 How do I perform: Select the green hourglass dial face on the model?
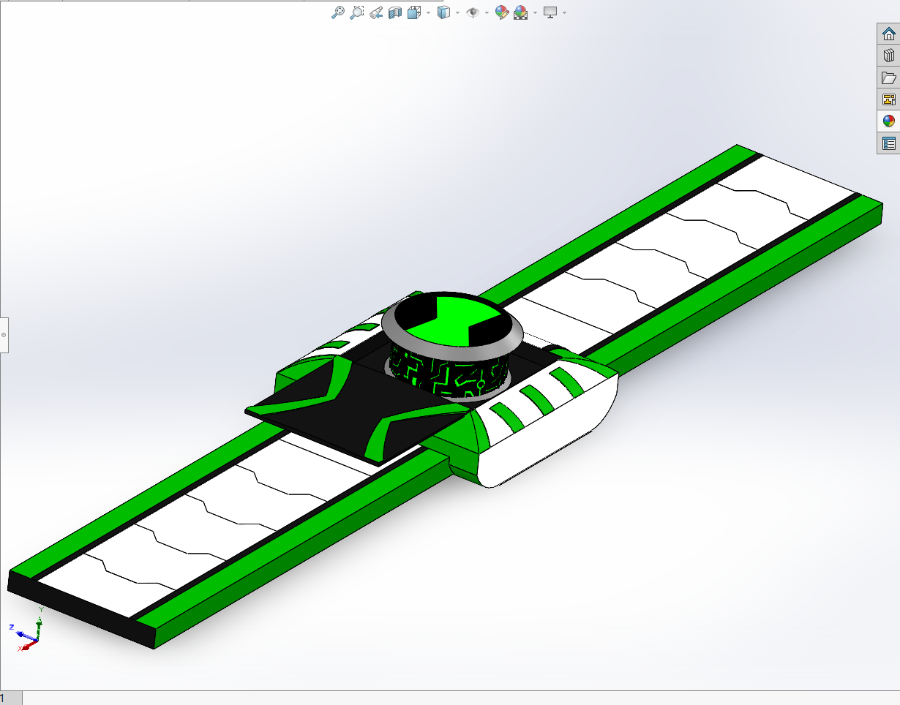454,320
